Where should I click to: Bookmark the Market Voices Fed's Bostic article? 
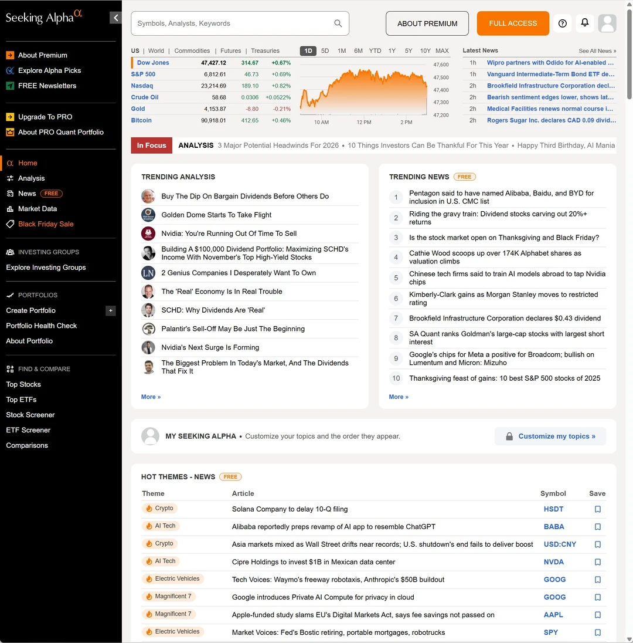598,632
